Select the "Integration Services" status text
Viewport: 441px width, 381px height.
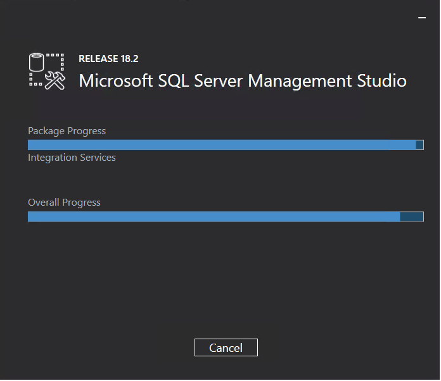[x=72, y=158]
